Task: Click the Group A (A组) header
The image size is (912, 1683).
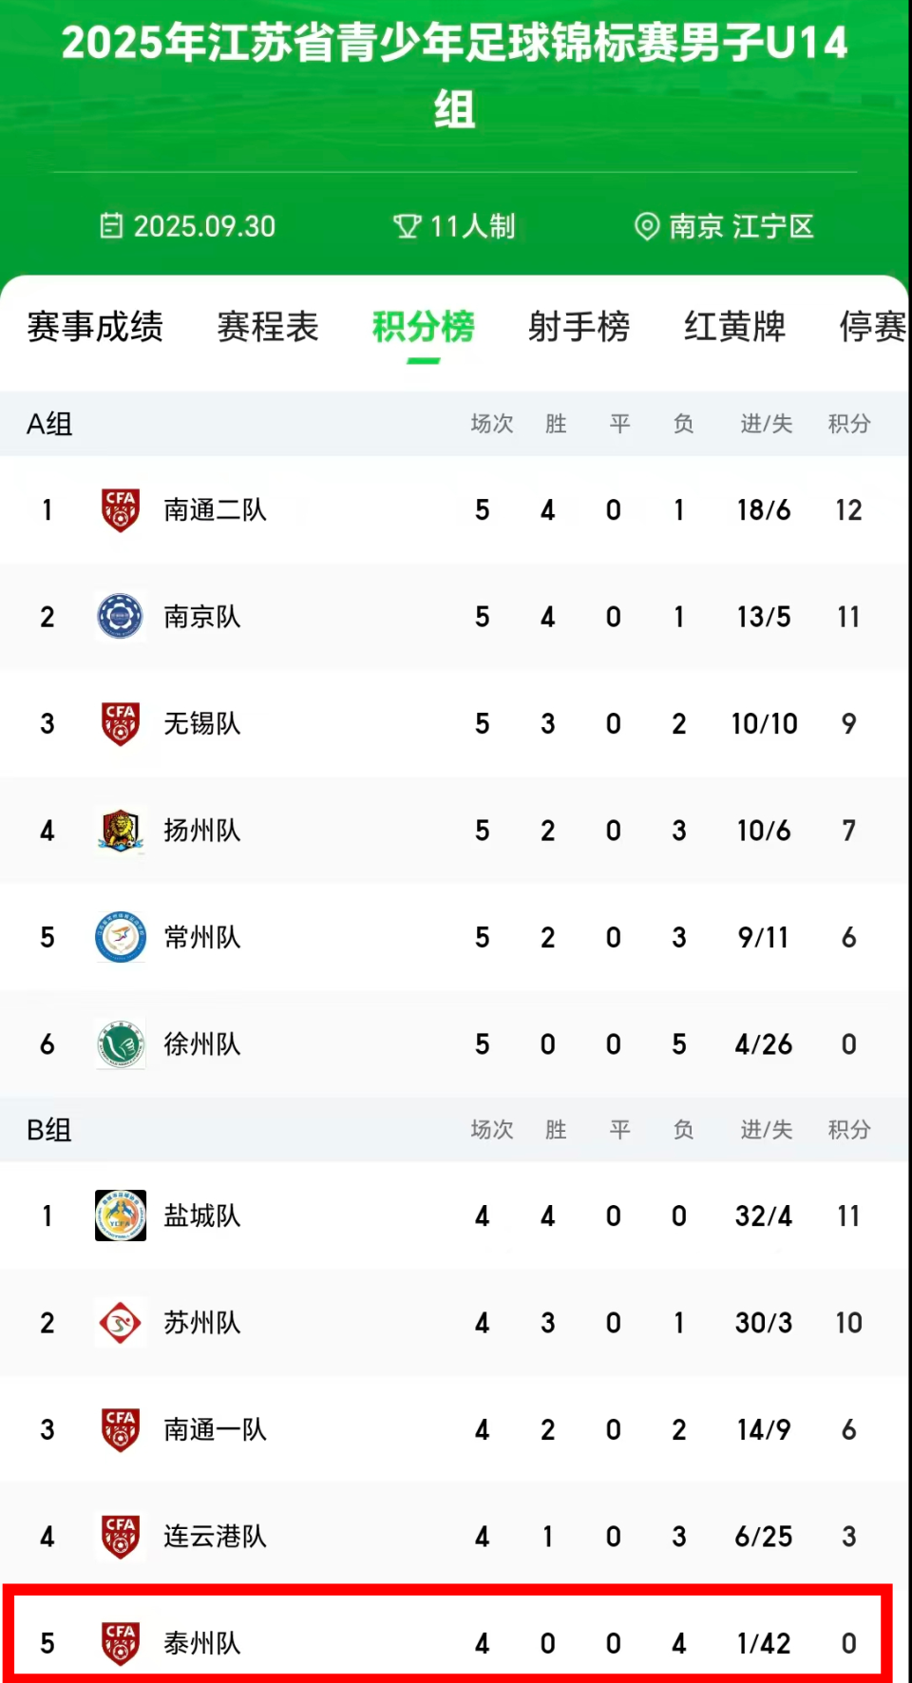Action: (49, 424)
